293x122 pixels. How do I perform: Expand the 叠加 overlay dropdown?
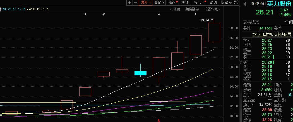(159, 3)
